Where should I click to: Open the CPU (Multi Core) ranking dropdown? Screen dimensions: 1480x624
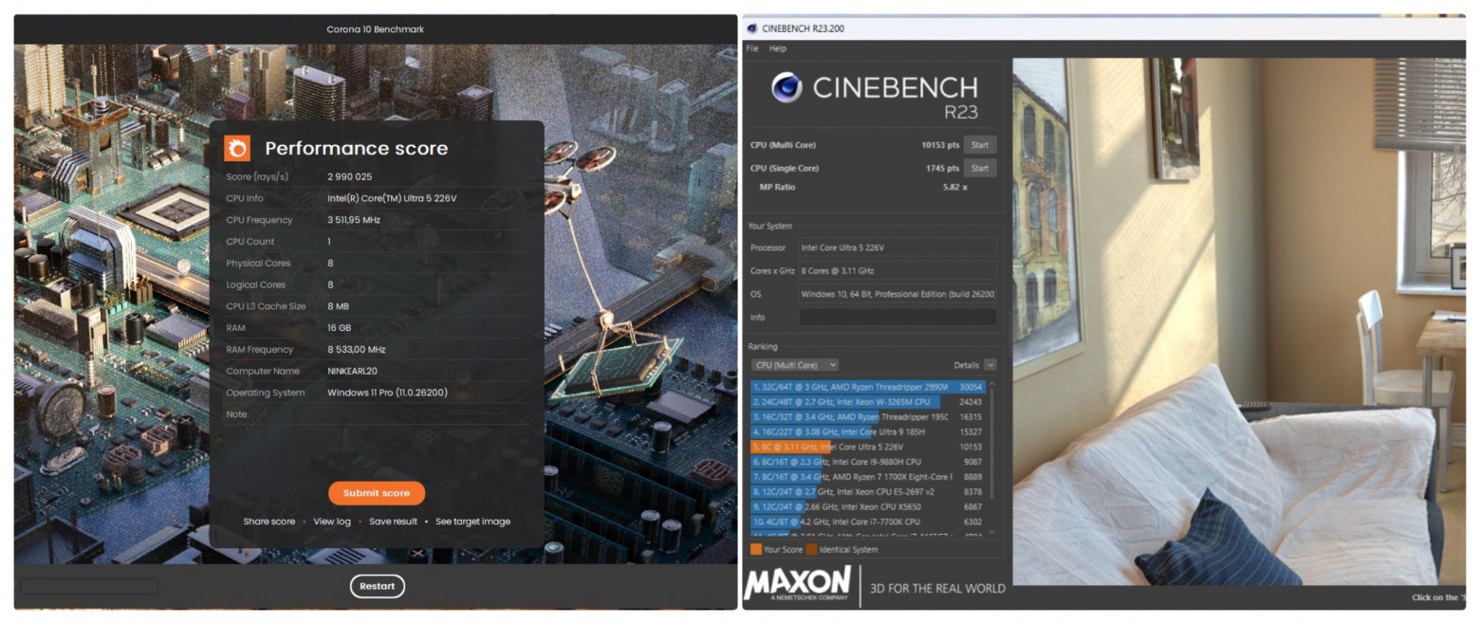pos(795,365)
